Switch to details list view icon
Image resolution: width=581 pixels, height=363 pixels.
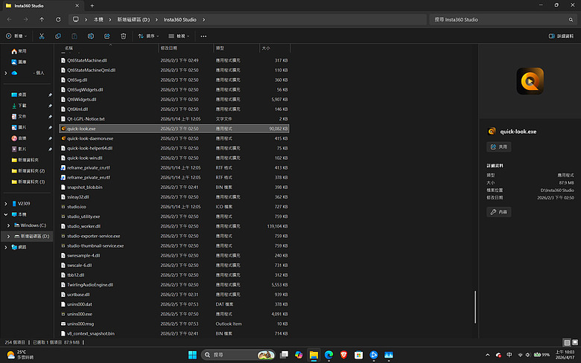[567, 342]
